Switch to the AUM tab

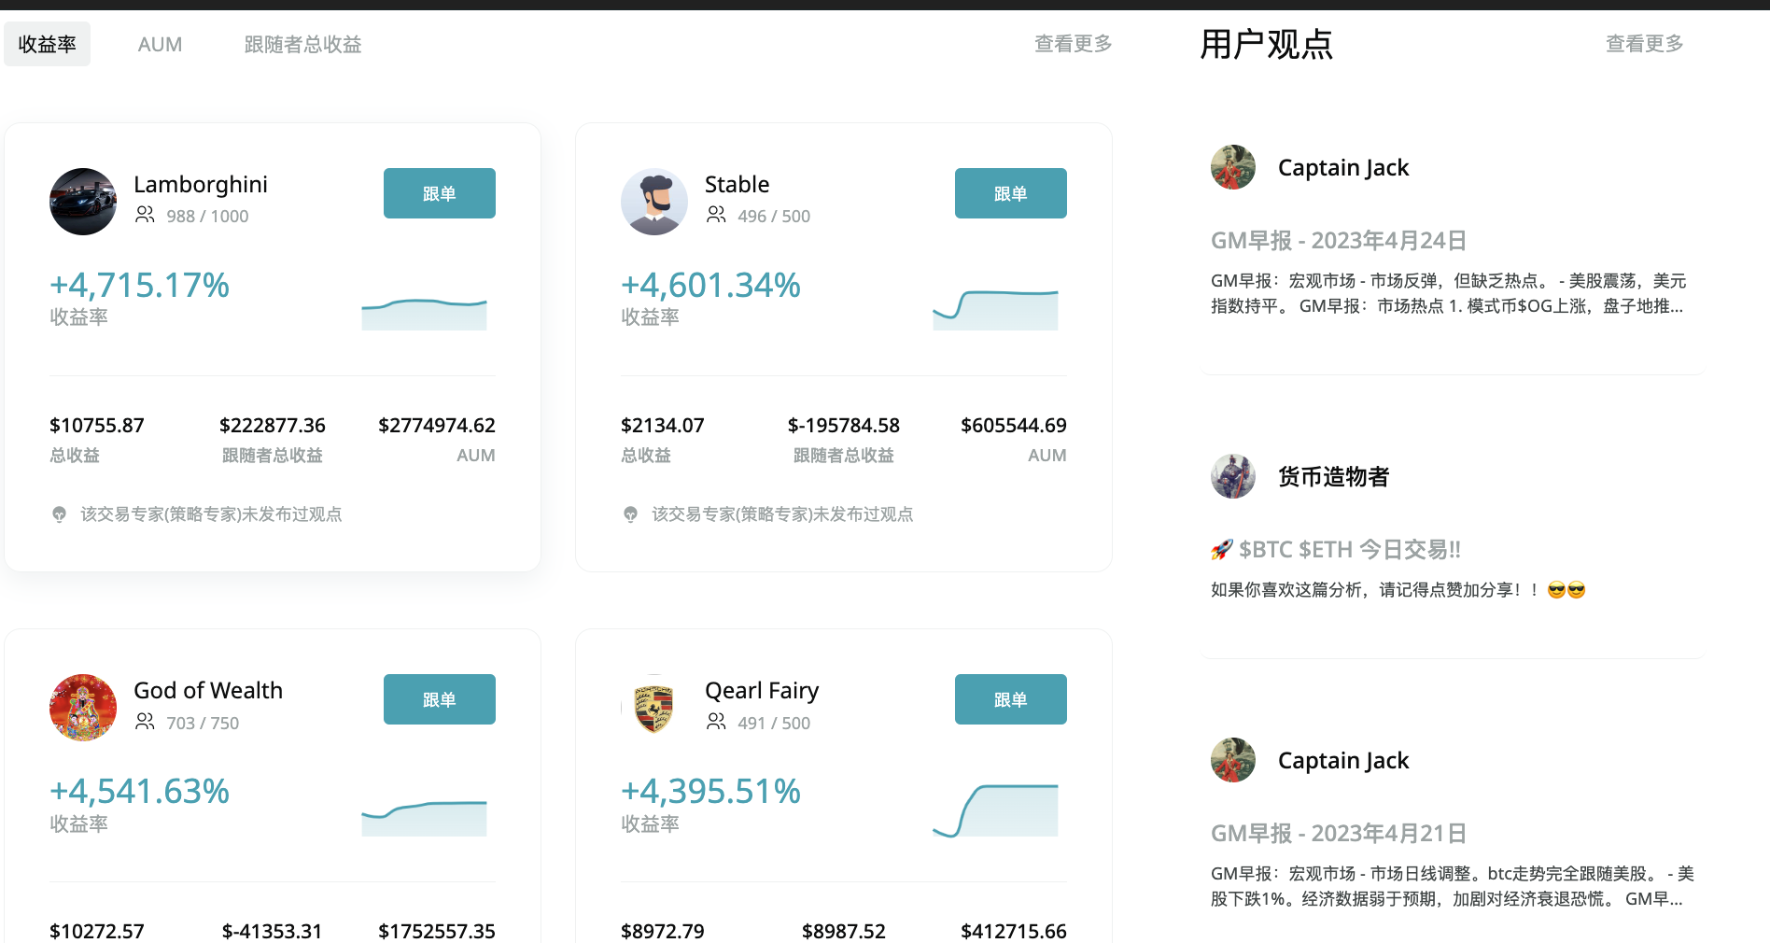[160, 44]
